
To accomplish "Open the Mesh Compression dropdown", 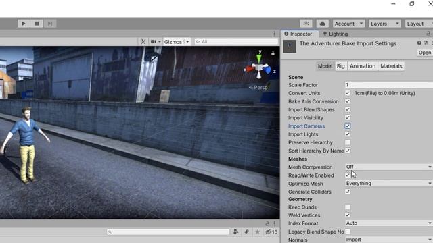I will (x=389, y=167).
